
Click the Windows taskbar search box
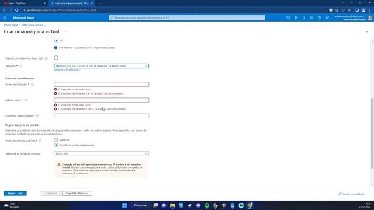140,205
